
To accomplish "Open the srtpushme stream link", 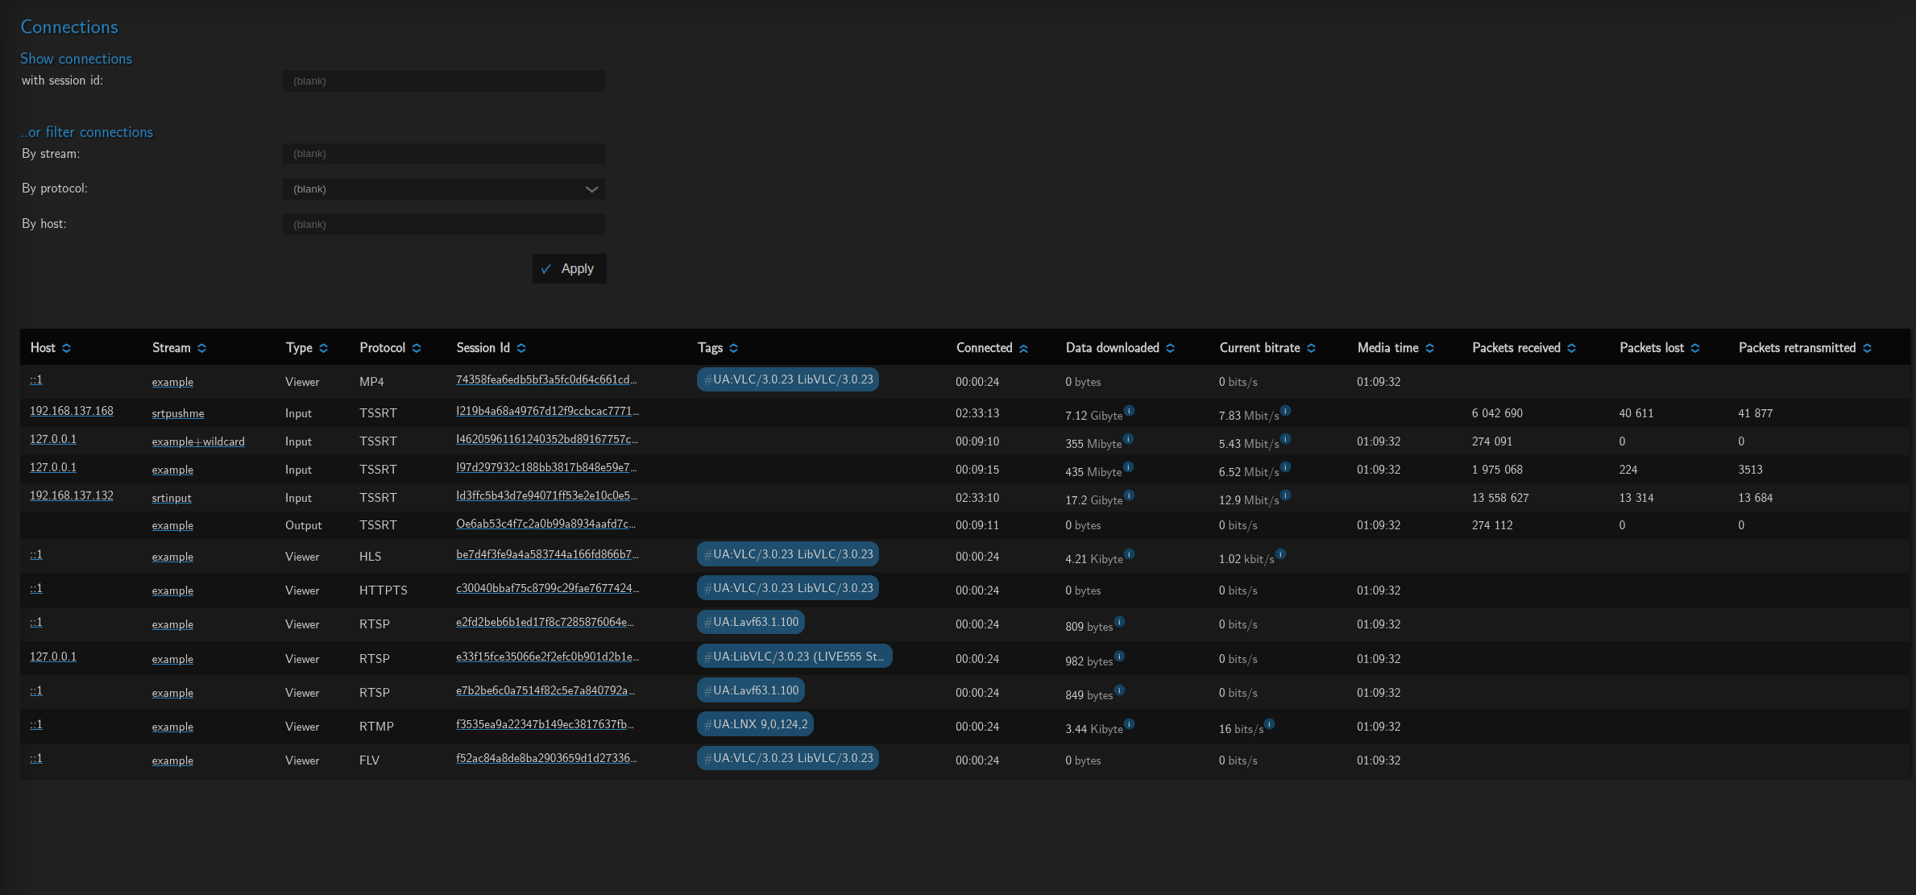I will (178, 414).
